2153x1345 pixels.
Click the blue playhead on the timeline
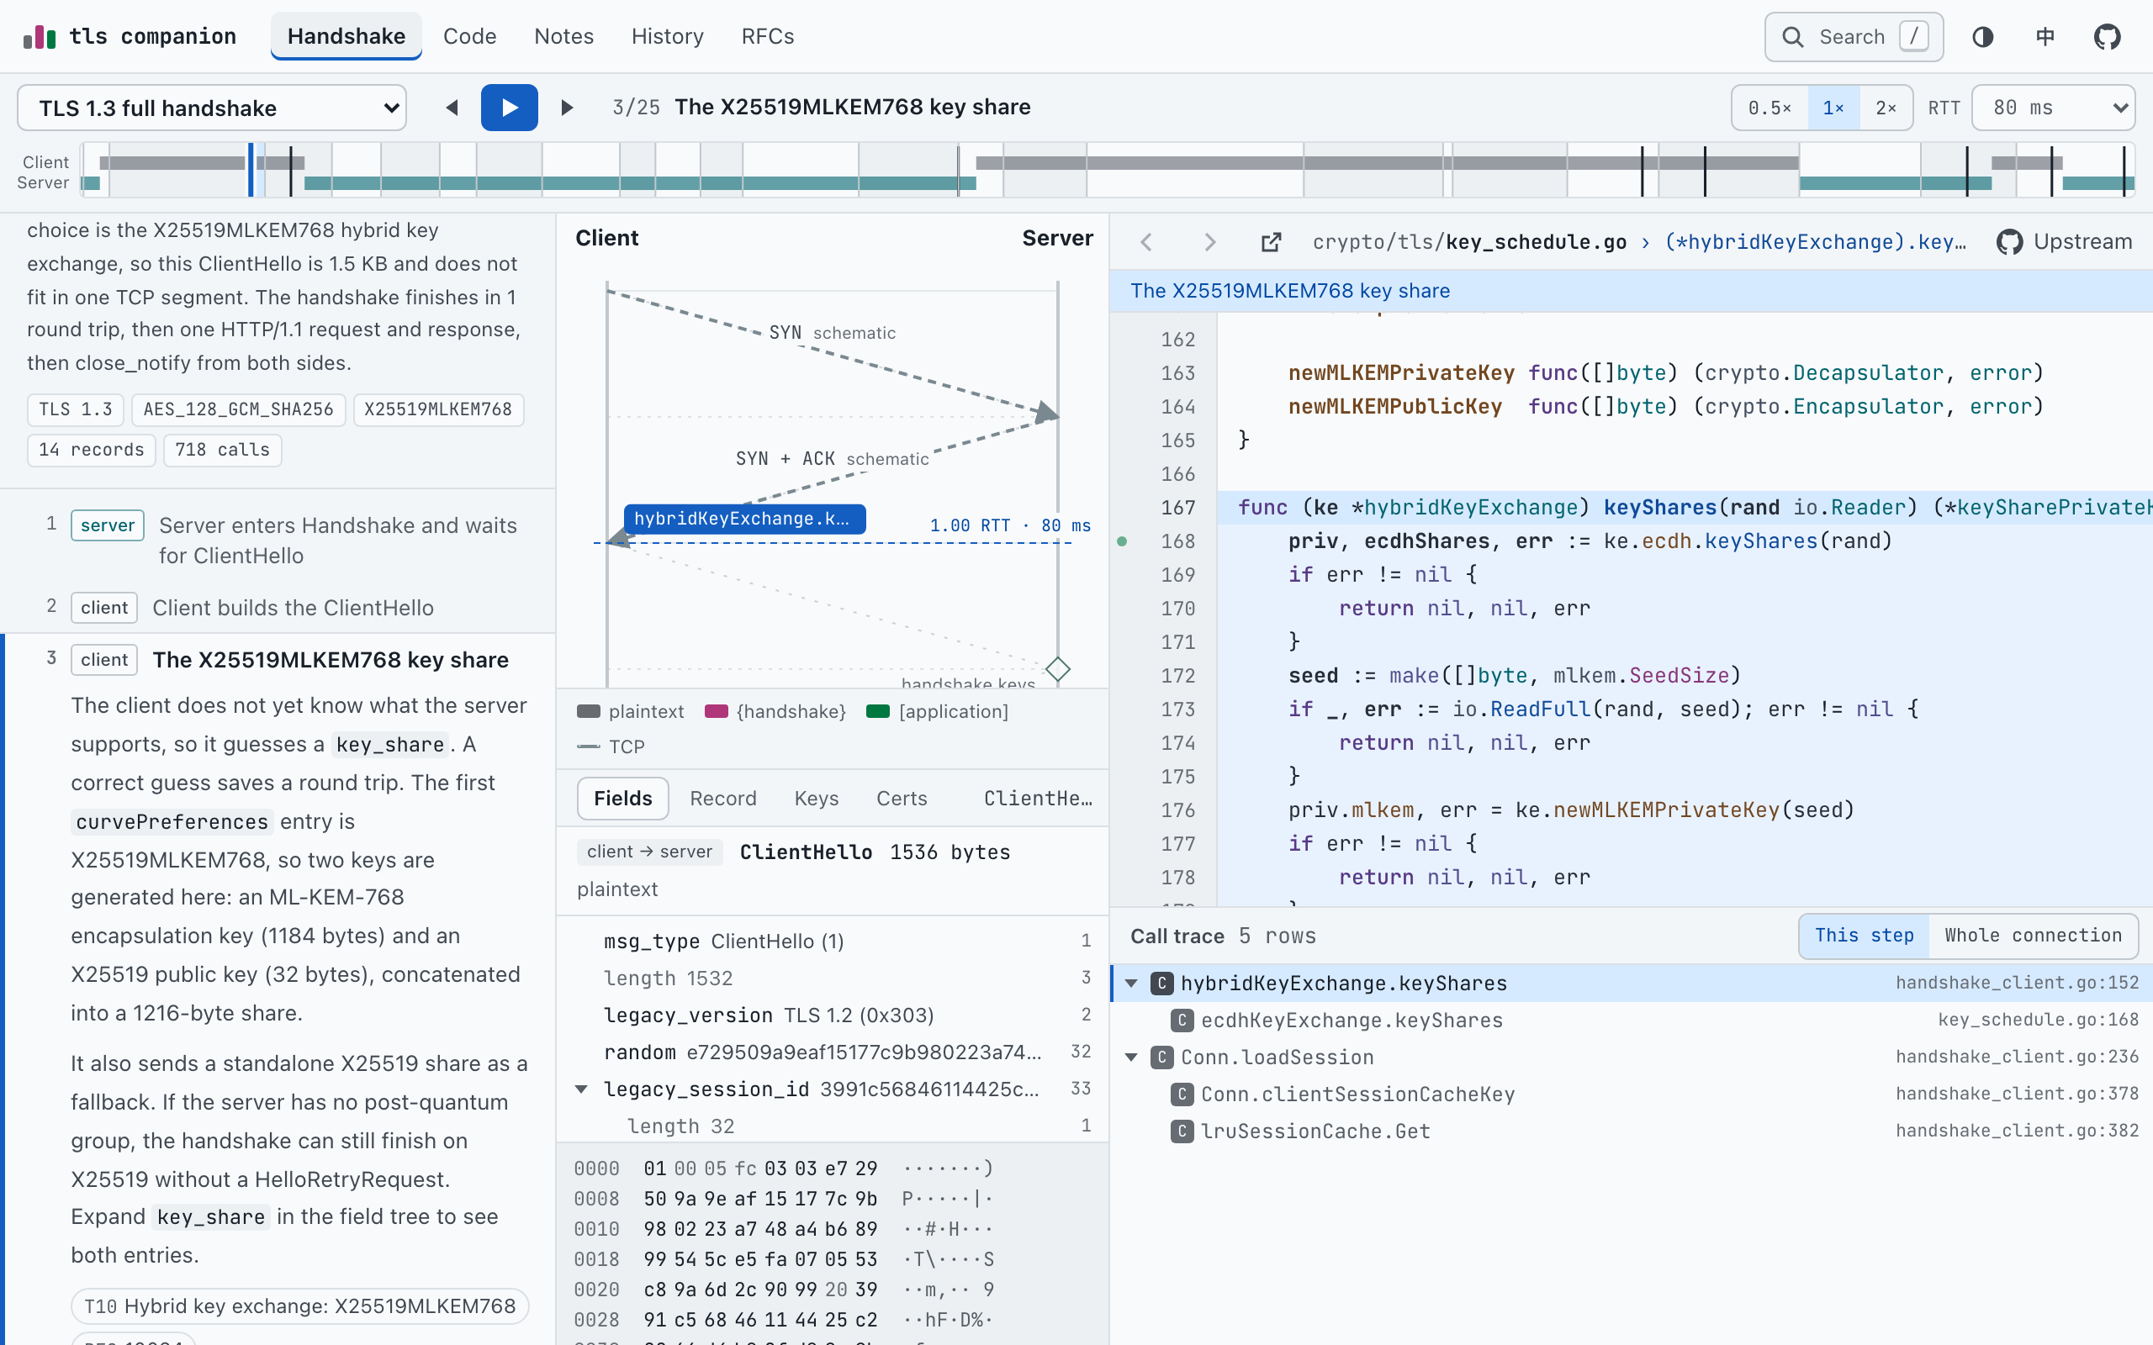251,170
